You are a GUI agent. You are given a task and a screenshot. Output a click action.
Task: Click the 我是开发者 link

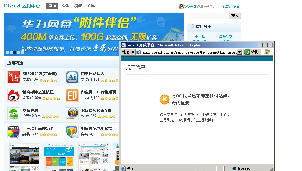(231, 7)
